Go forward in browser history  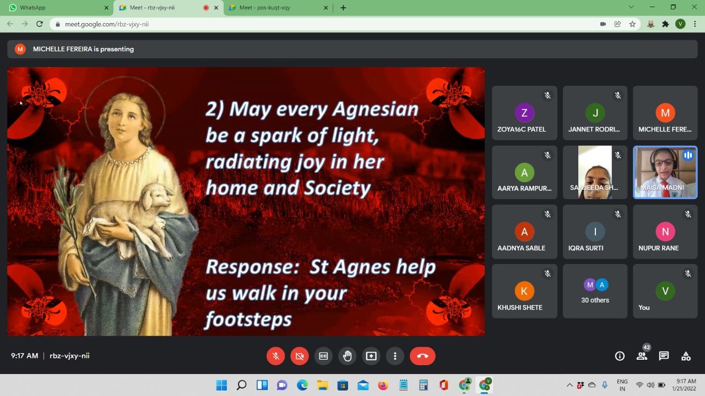click(x=25, y=24)
